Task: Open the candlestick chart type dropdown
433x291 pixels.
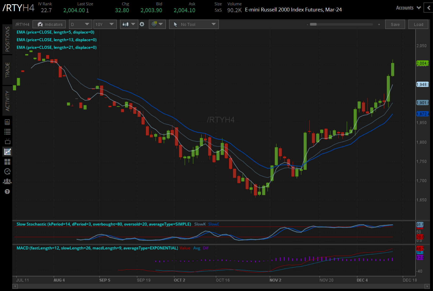Action: (x=129, y=24)
